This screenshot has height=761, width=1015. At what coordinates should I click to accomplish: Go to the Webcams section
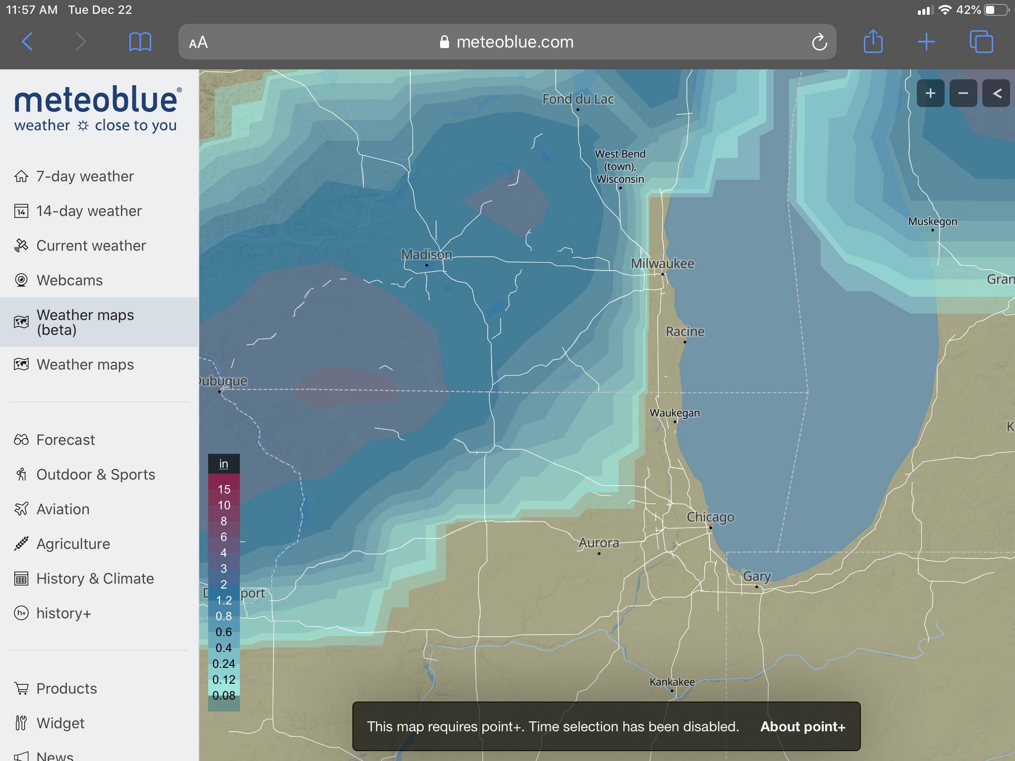[69, 280]
